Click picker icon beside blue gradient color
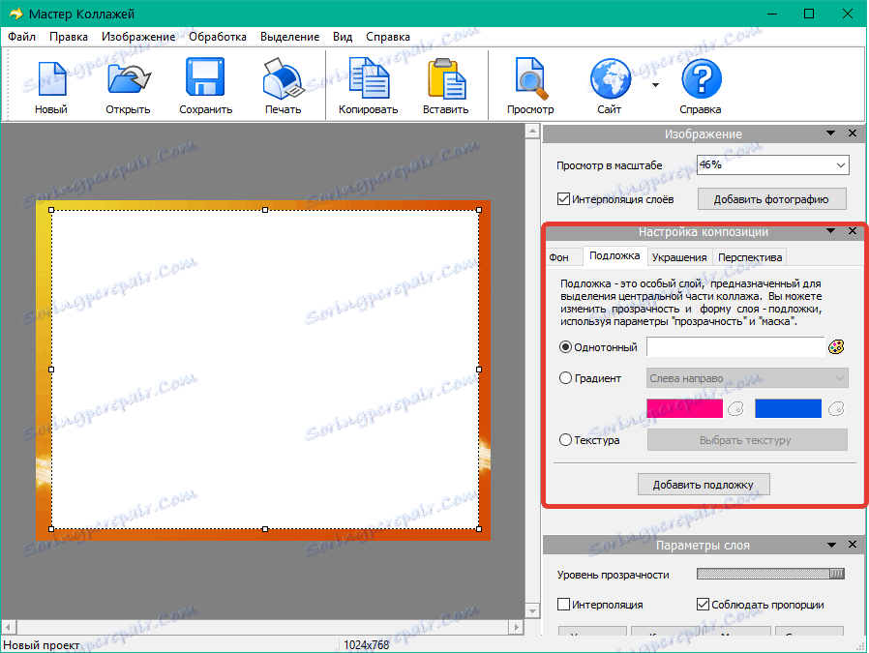Image resolution: width=869 pixels, height=653 pixels. [836, 409]
